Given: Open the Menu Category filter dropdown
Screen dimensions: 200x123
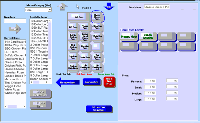Looking at the screenshot, I should coord(50,10).
